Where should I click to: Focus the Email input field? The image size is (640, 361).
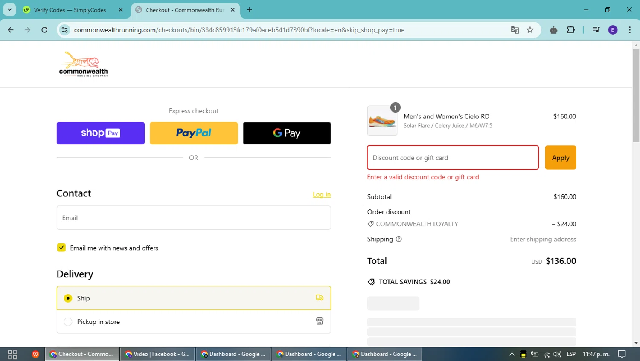click(x=194, y=218)
